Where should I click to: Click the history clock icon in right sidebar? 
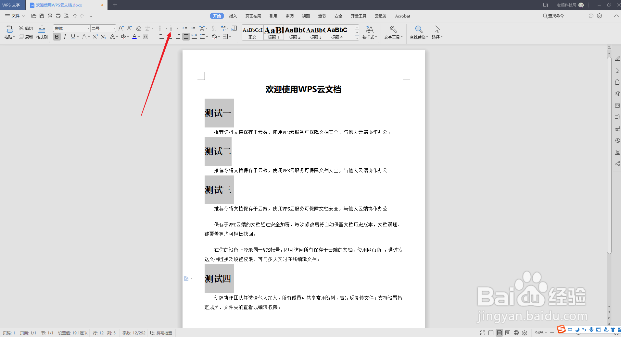pos(617,140)
